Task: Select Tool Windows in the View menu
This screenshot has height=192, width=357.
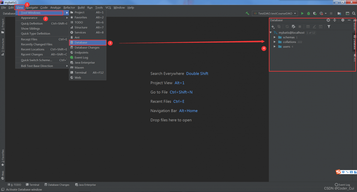Action: pos(42,13)
